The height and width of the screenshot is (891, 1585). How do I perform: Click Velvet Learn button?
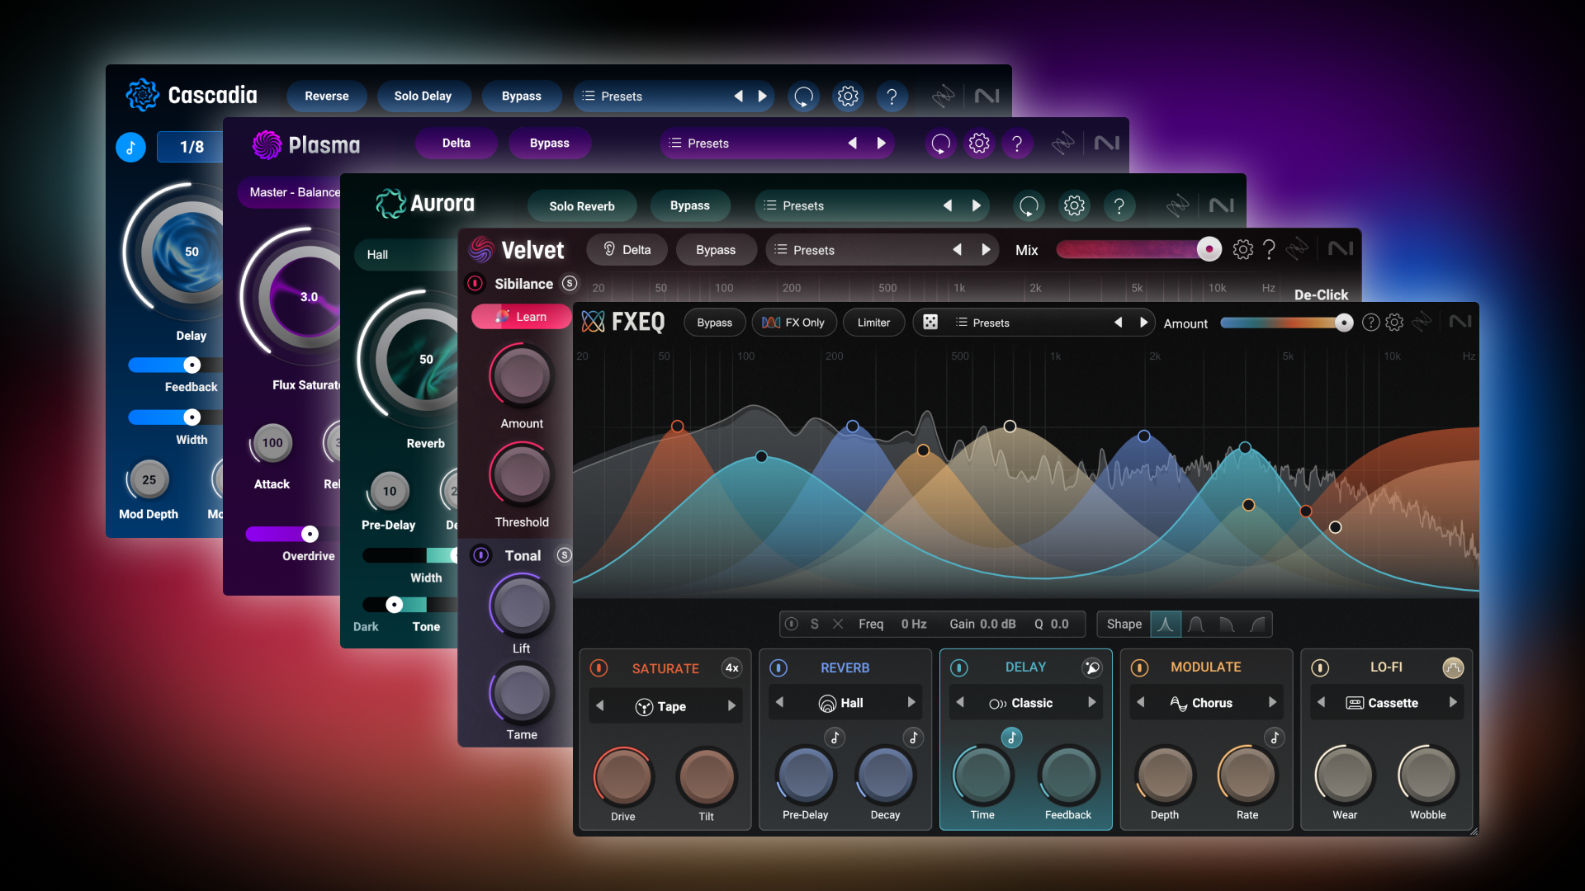pyautogui.click(x=522, y=317)
